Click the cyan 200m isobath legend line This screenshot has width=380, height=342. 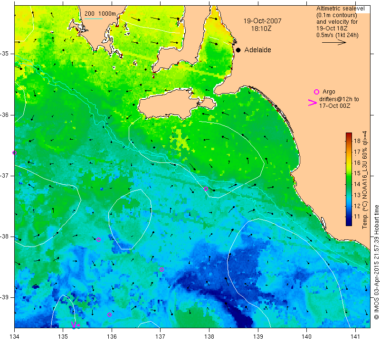coord(93,19)
